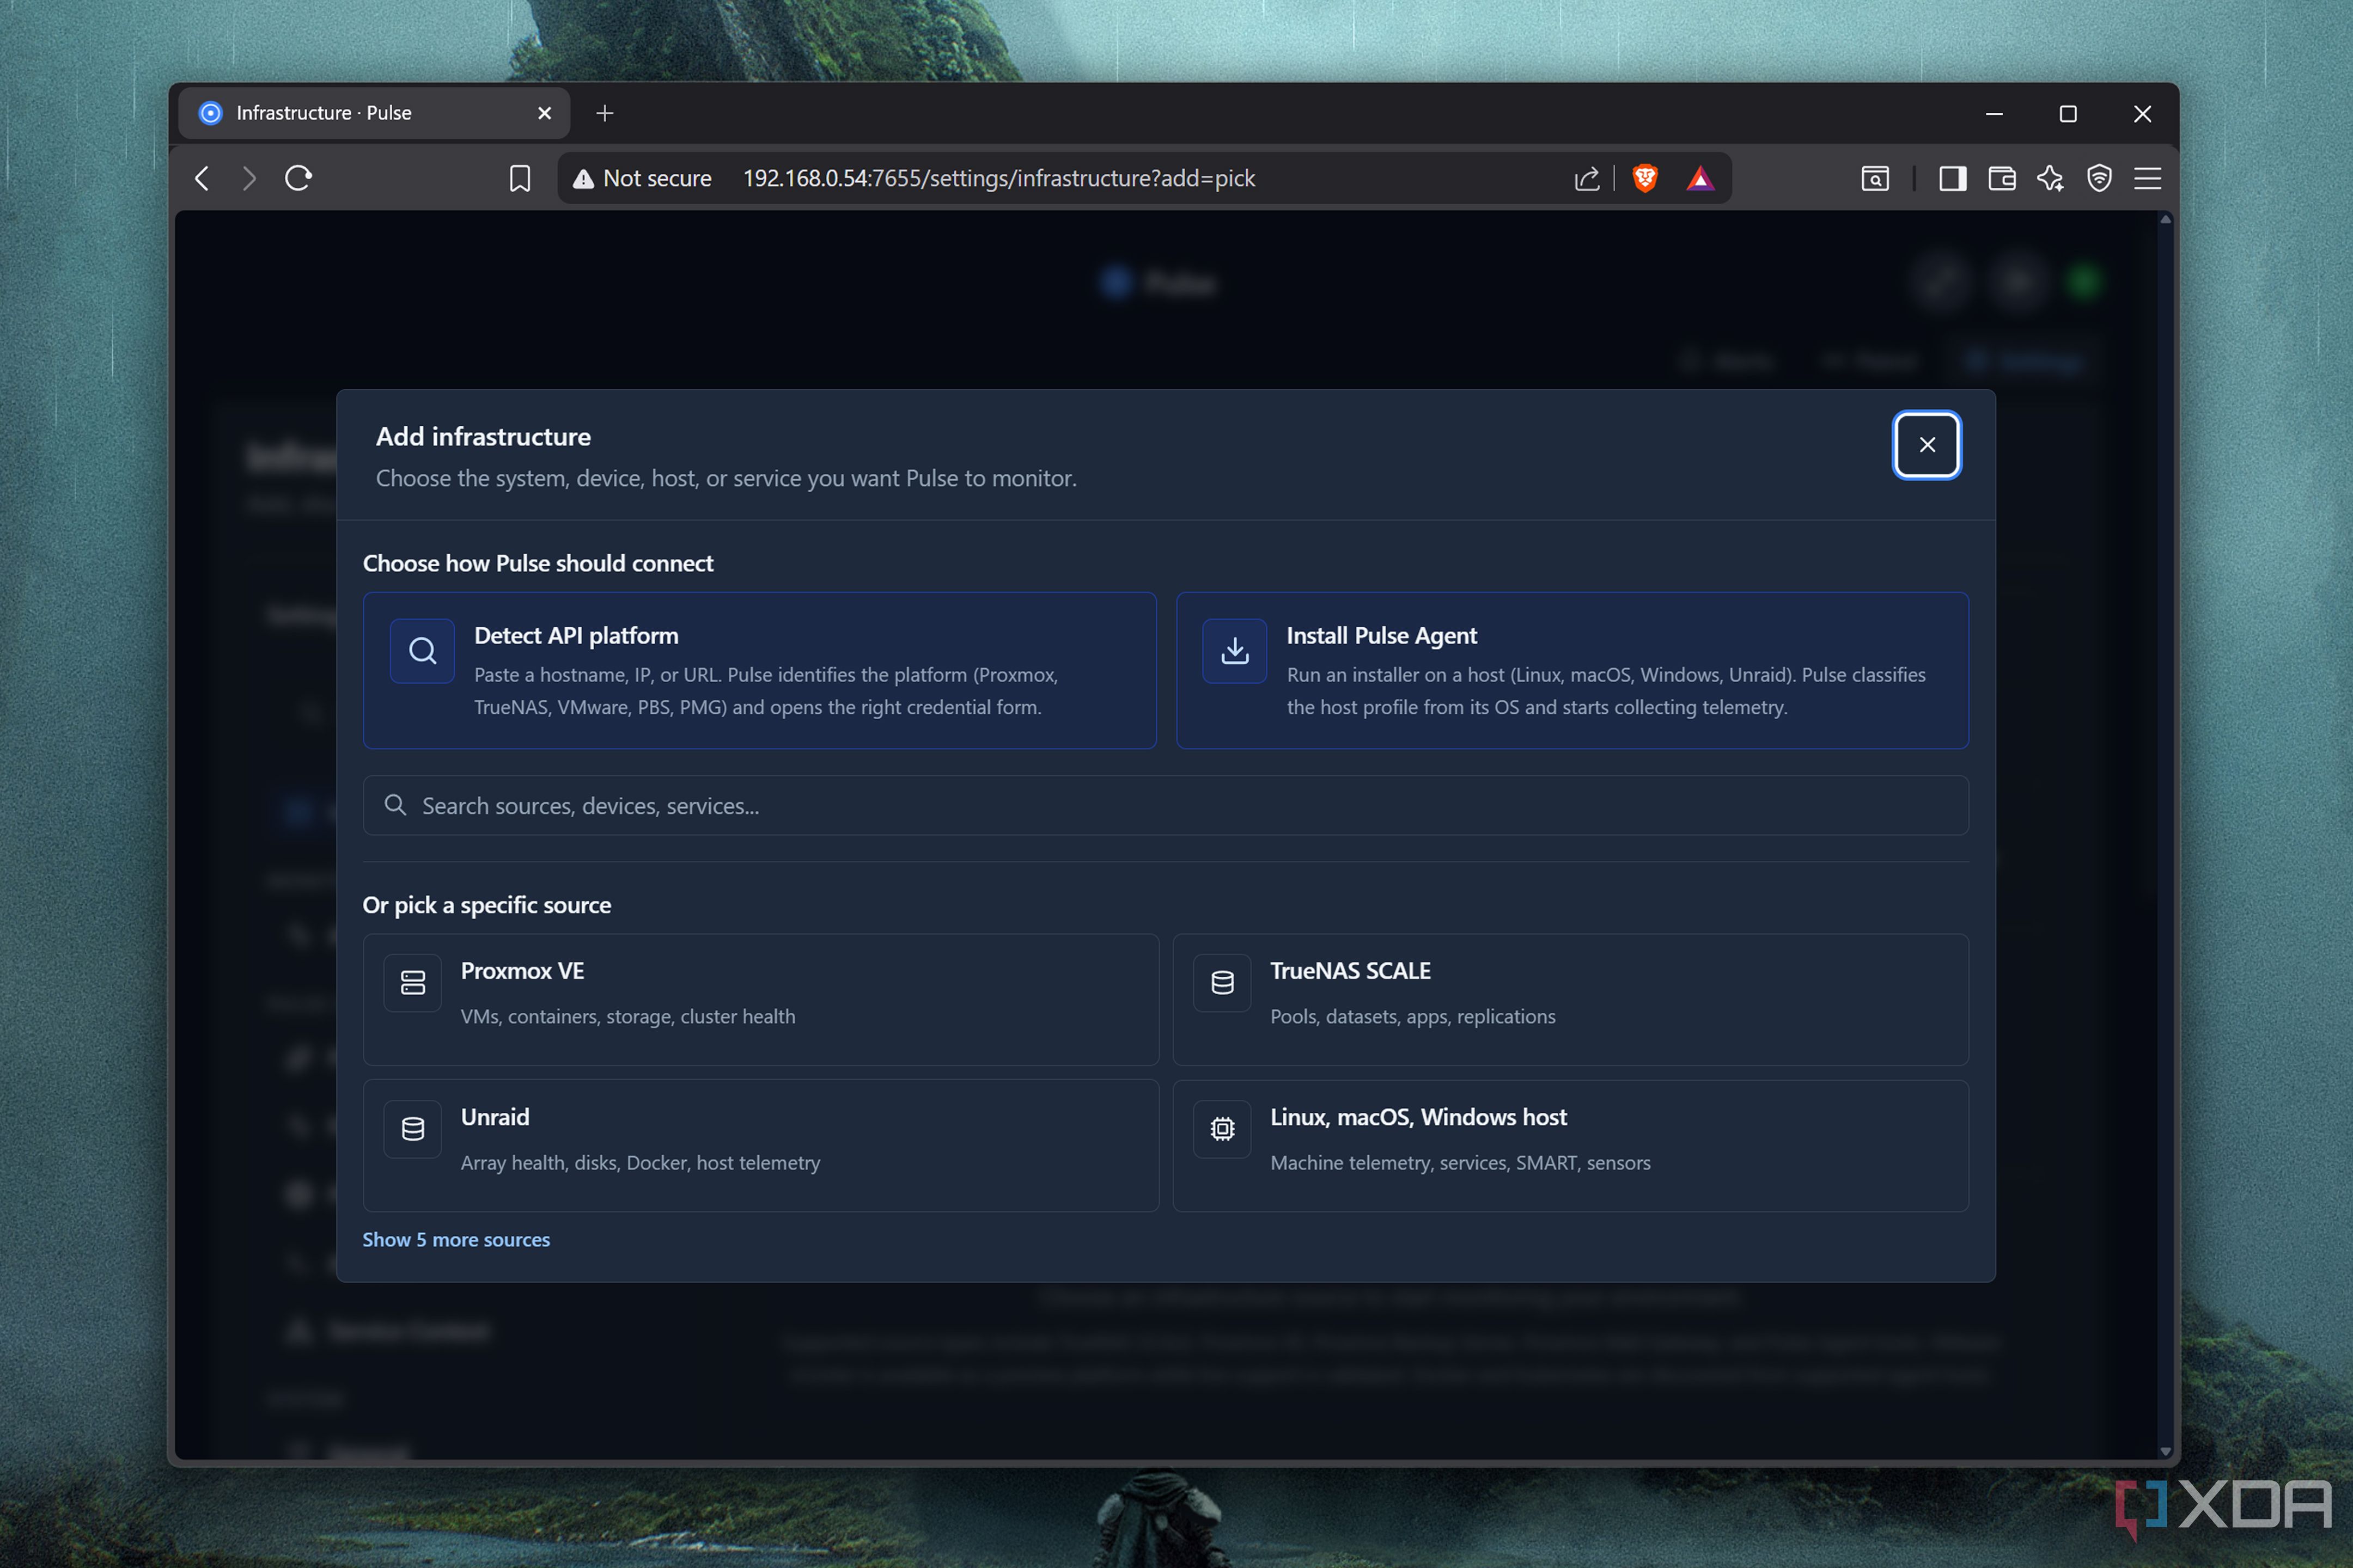Screen dimensions: 2353x1568
Task: Go forward in browser history
Action: (x=249, y=178)
